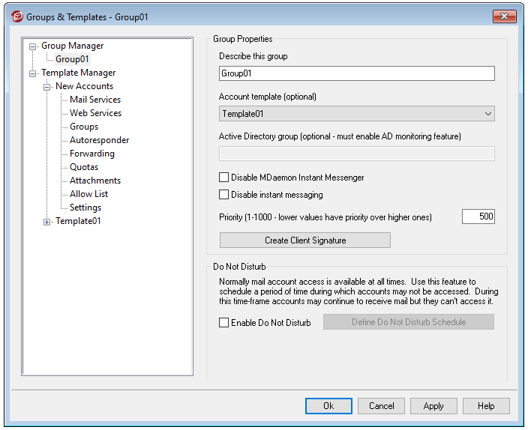Click the Active Directory group field
This screenshot has width=528, height=430.
coord(356,154)
